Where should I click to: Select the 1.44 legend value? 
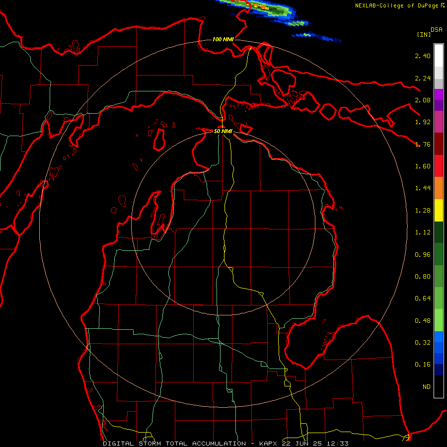click(x=423, y=188)
